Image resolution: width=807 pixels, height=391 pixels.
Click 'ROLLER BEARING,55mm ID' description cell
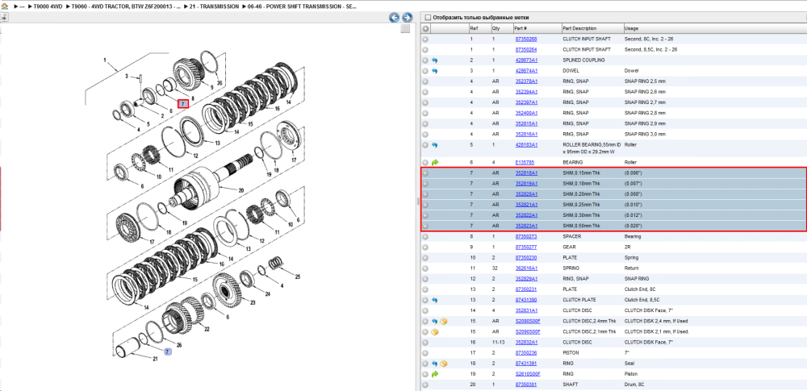click(x=592, y=148)
